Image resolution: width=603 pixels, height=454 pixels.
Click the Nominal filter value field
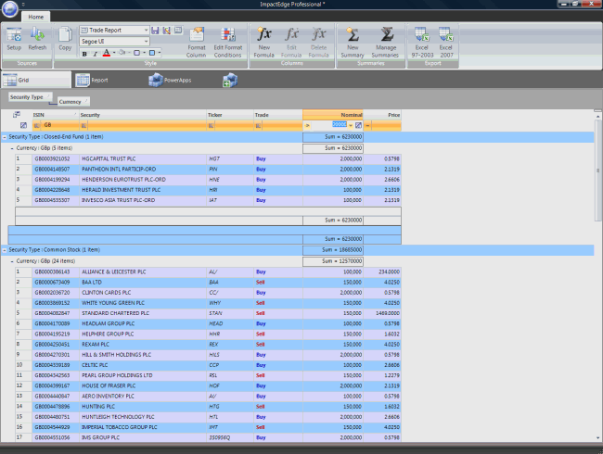(x=329, y=125)
